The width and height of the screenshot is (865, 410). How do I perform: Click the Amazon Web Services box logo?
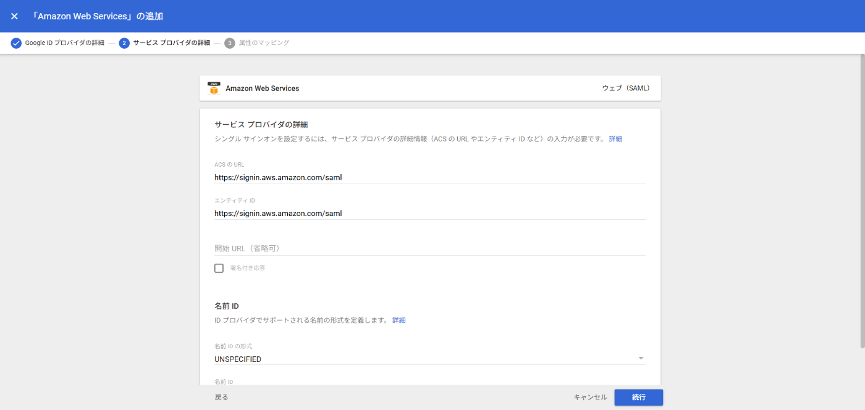[214, 88]
